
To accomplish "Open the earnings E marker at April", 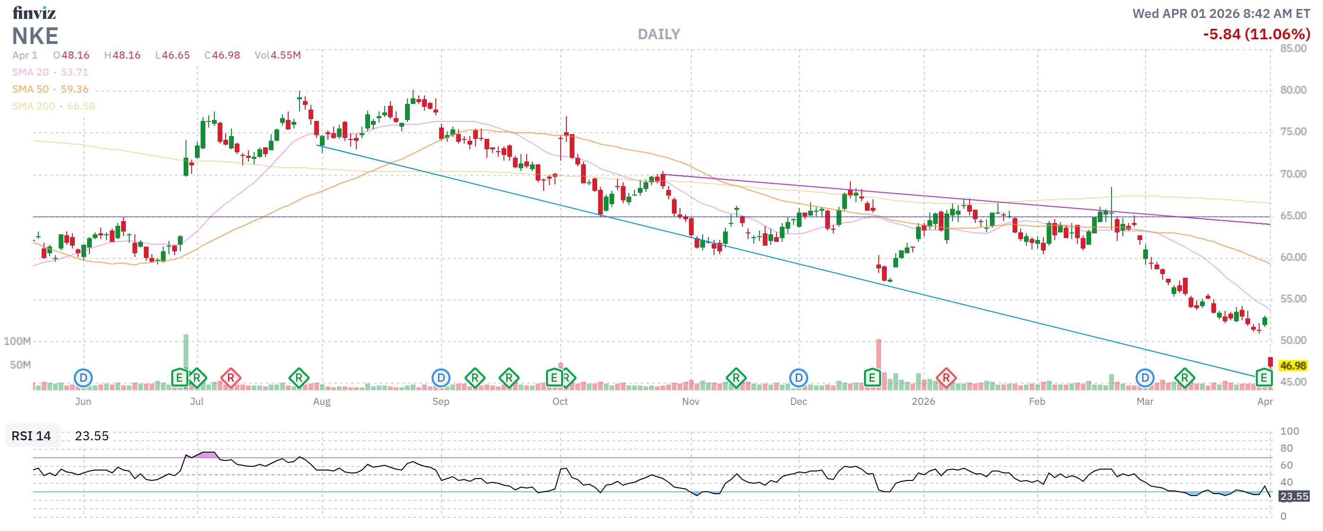I will coord(1263,378).
